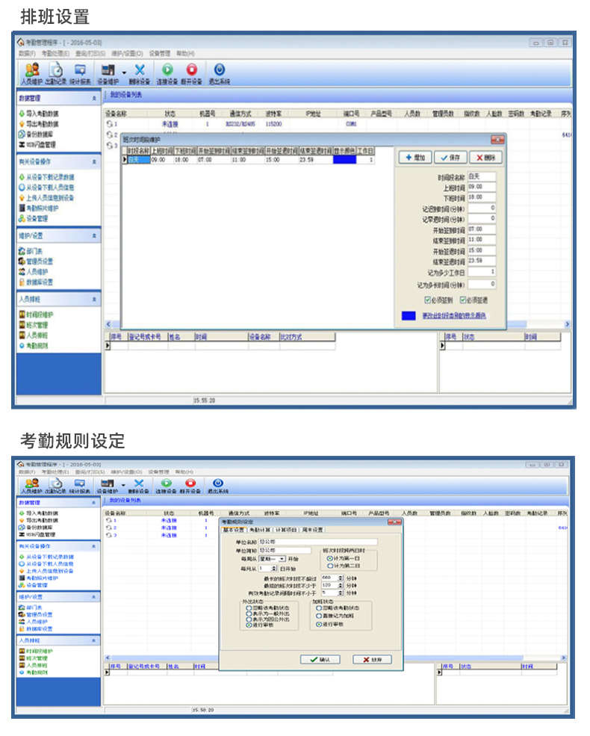The image size is (590, 736).
Task: Select 时间段维护 in the 排班设置 sidebar
Action: (36, 315)
